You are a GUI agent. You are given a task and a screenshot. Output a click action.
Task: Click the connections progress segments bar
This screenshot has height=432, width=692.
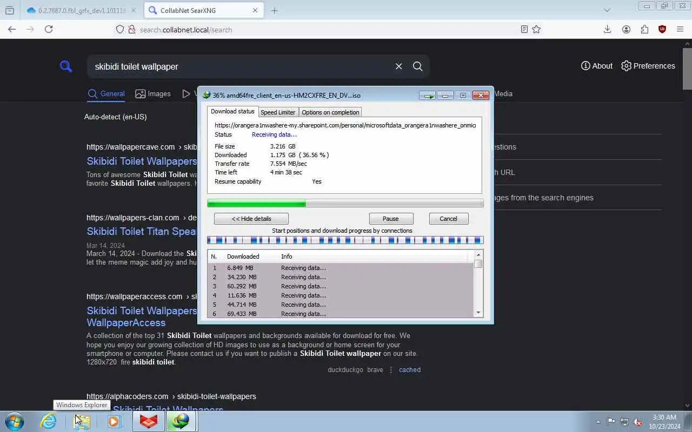[x=345, y=240]
